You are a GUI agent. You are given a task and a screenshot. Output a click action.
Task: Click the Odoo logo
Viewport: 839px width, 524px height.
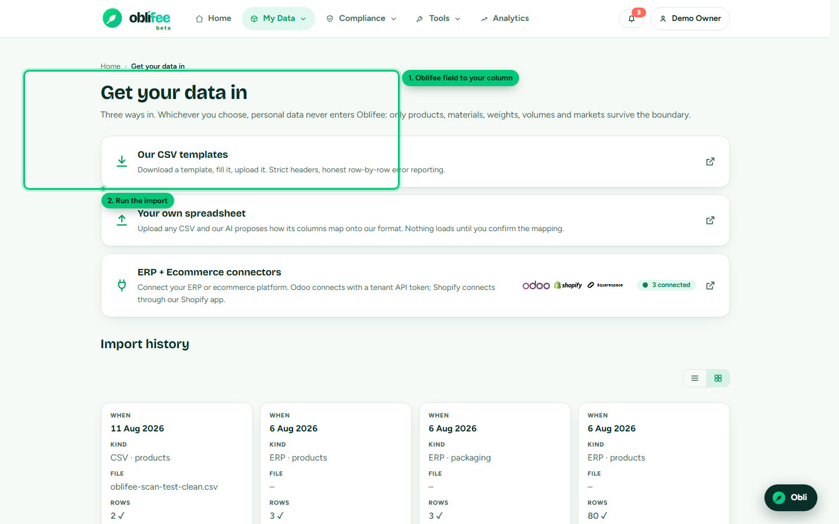[x=536, y=285]
